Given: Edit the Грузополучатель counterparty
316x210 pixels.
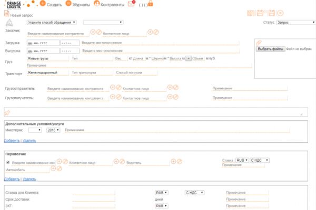Looking at the screenshot, I should [x=118, y=97].
